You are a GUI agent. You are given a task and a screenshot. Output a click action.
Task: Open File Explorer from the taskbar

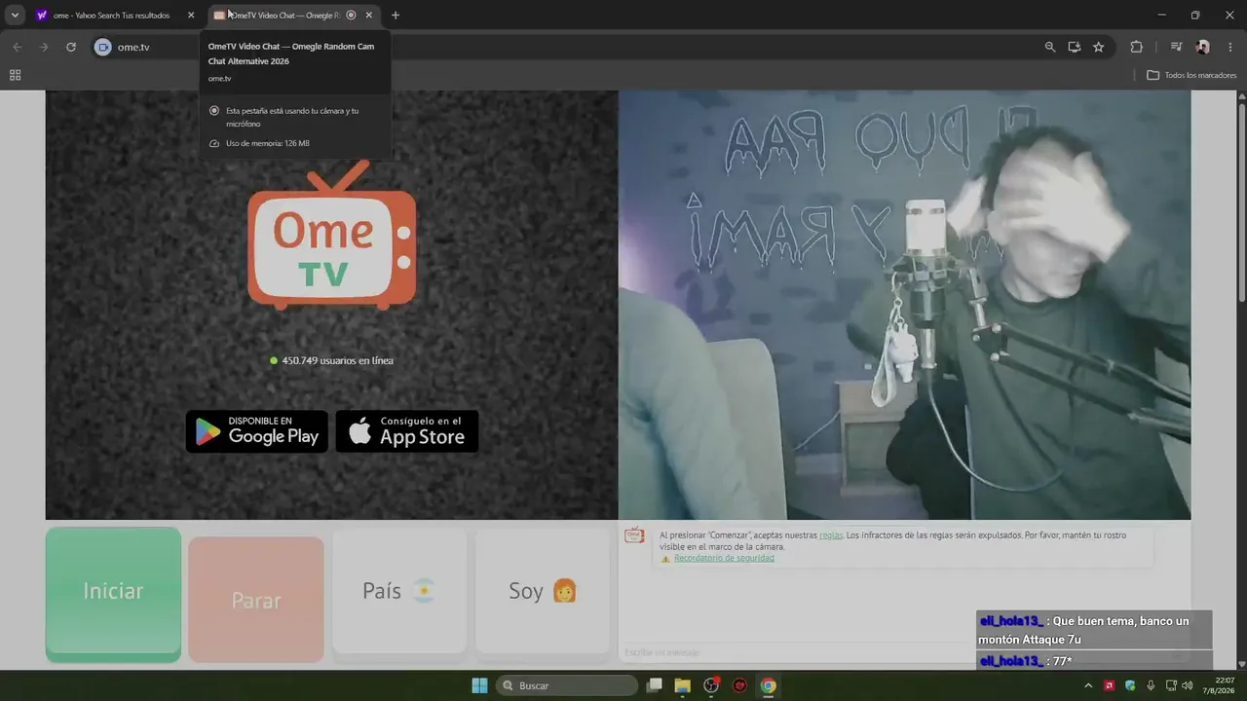pos(683,685)
